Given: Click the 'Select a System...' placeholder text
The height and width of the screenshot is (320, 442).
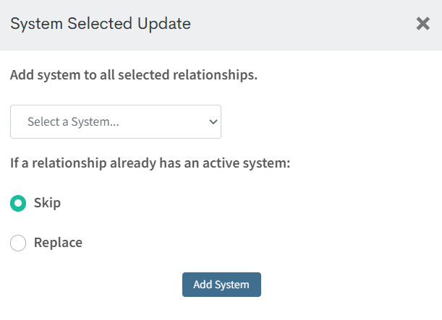Looking at the screenshot, I should (73, 122).
